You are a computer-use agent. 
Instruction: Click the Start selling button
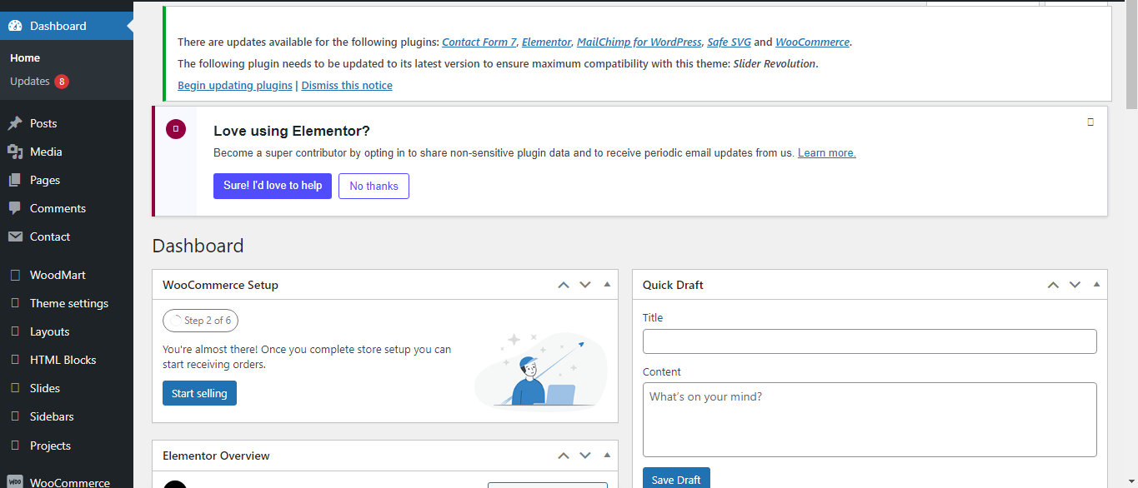[x=199, y=393]
